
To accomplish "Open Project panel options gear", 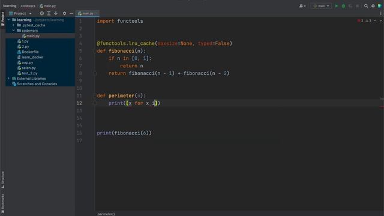I will pyautogui.click(x=64, y=13).
